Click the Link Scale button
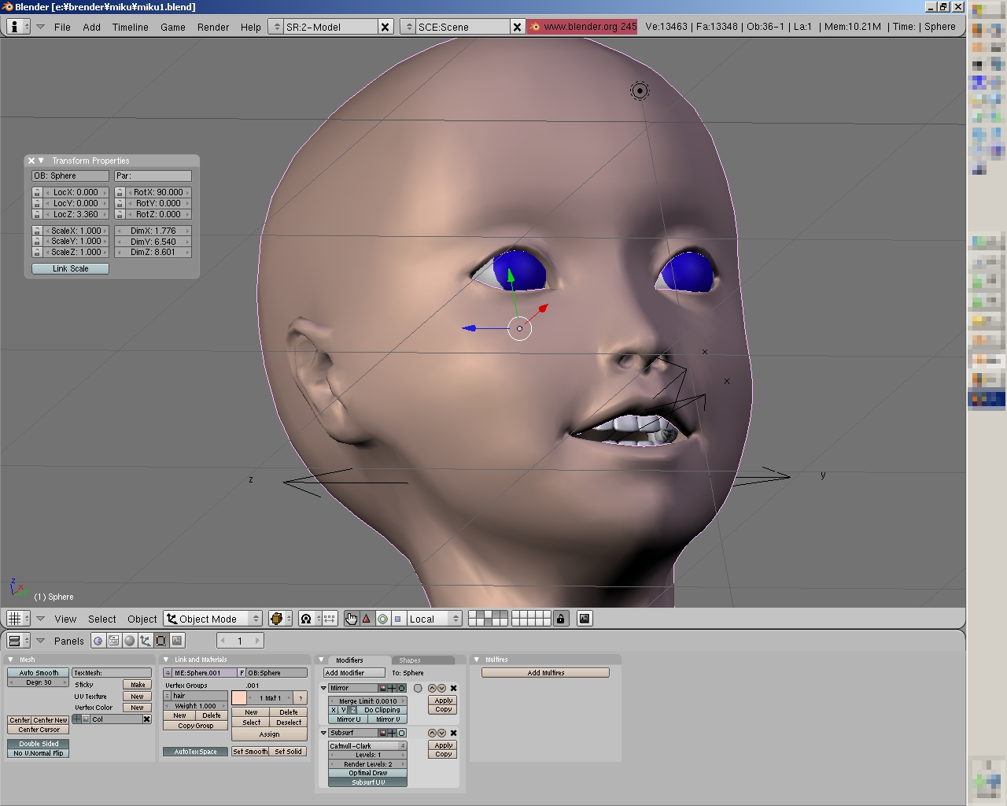The height and width of the screenshot is (806, 1007). pos(70,269)
